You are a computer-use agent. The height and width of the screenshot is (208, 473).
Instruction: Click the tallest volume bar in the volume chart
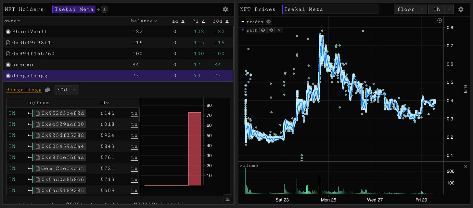pos(246,181)
